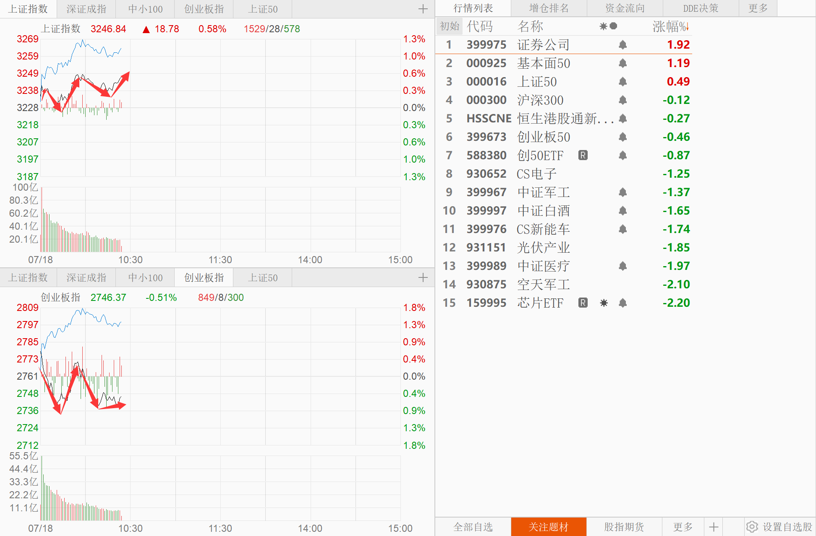This screenshot has width=816, height=536.
Task: Click the sun marker icon on 芯片ETF row
Action: pyautogui.click(x=604, y=303)
